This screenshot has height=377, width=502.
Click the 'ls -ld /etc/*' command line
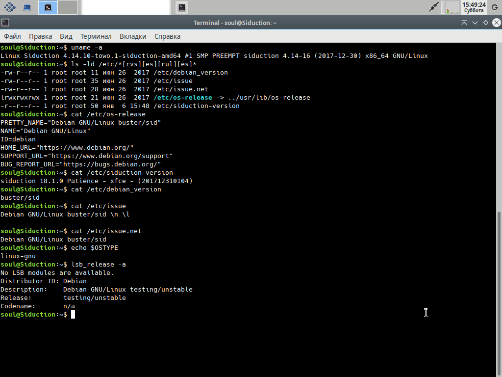[x=134, y=64]
